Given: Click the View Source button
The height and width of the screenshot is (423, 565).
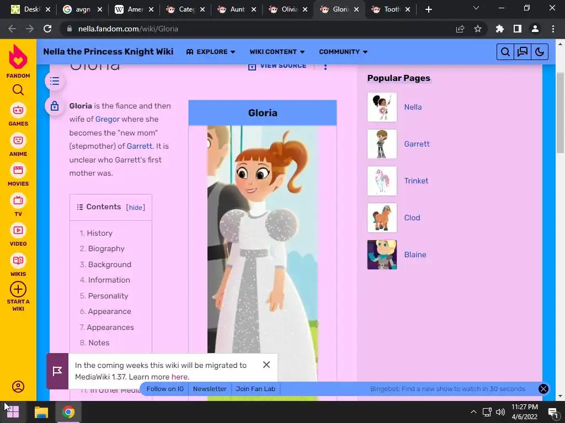Looking at the screenshot, I should tap(277, 66).
